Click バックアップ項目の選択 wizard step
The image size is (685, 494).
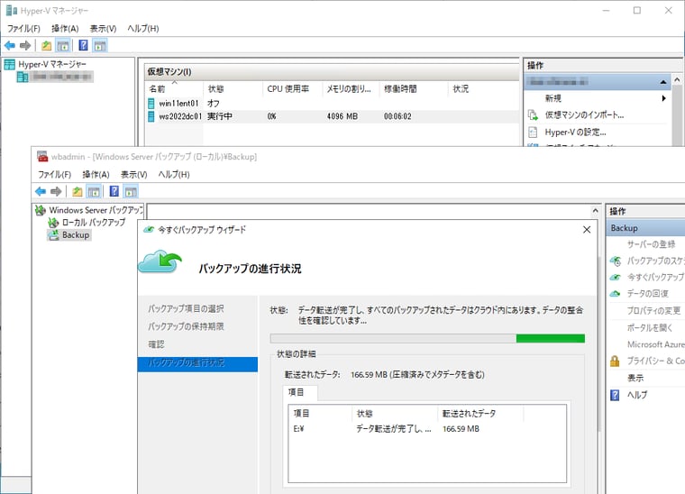pyautogui.click(x=186, y=309)
